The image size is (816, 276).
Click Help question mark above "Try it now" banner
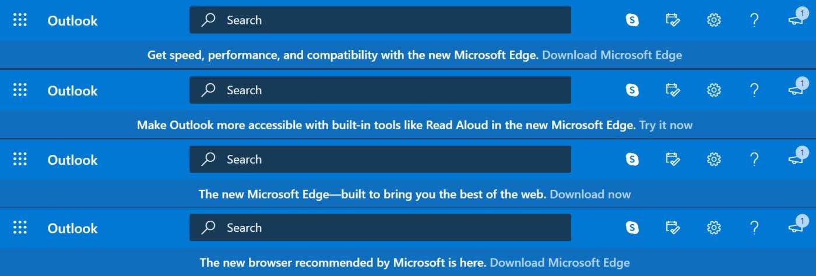point(754,90)
